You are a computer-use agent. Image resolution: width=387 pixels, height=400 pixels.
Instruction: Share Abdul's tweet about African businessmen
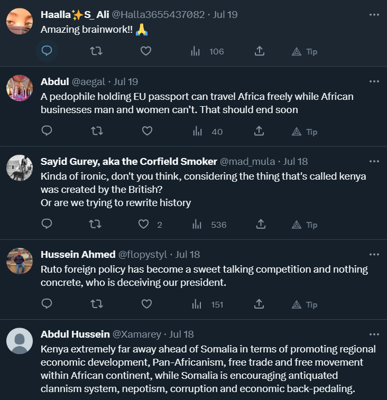(x=259, y=131)
